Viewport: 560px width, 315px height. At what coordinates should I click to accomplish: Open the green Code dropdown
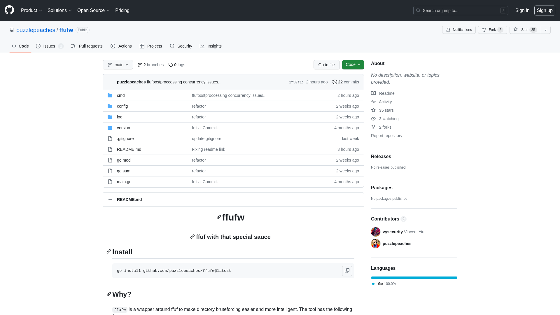(353, 65)
